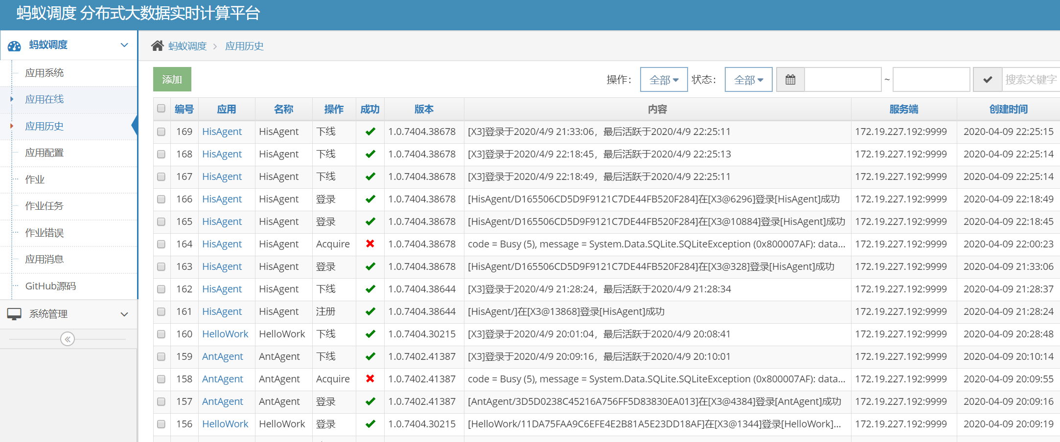Open GitHub源码 in sidebar
This screenshot has width=1060, height=442.
[x=50, y=286]
